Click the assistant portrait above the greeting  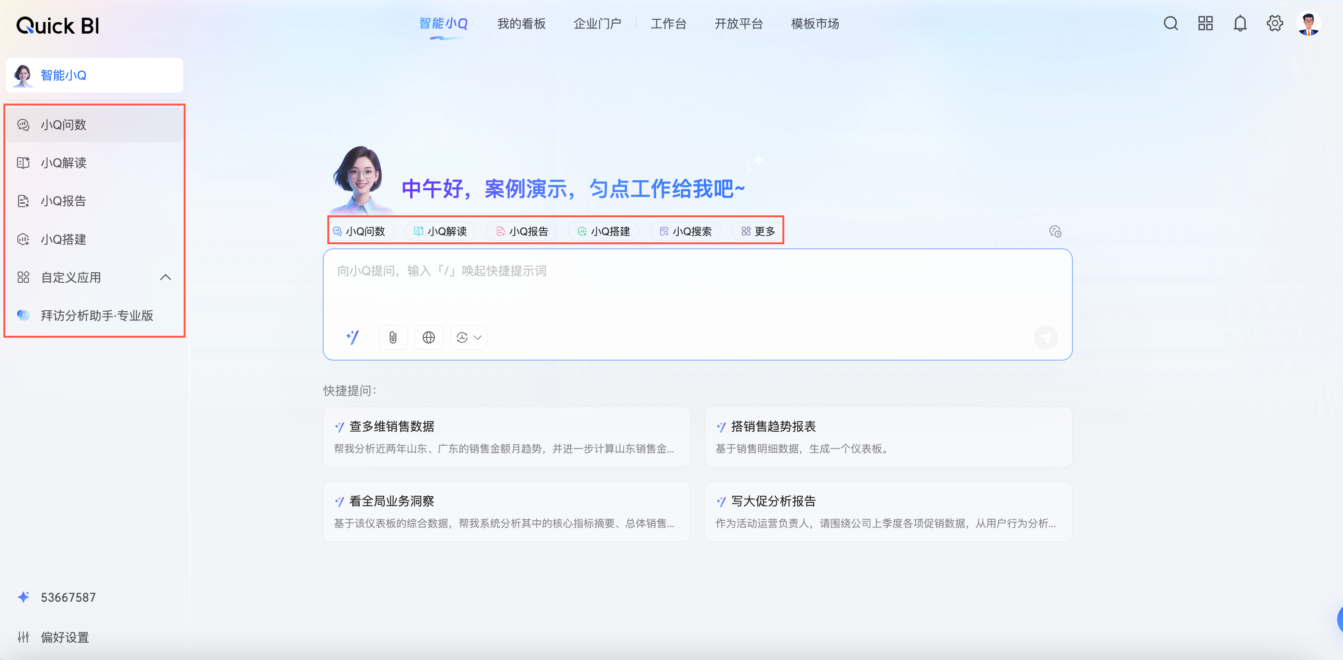[x=360, y=180]
